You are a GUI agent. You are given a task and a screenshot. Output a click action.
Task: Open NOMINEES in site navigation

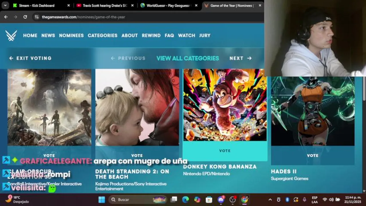point(71,35)
